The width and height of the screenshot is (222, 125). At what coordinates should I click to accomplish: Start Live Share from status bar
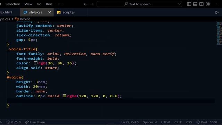[x=35, y=122]
